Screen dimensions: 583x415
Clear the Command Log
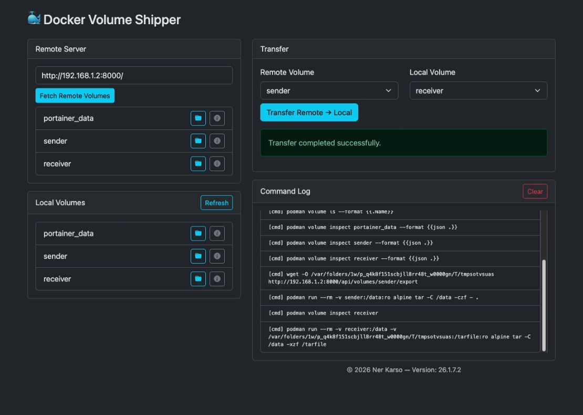pyautogui.click(x=535, y=191)
